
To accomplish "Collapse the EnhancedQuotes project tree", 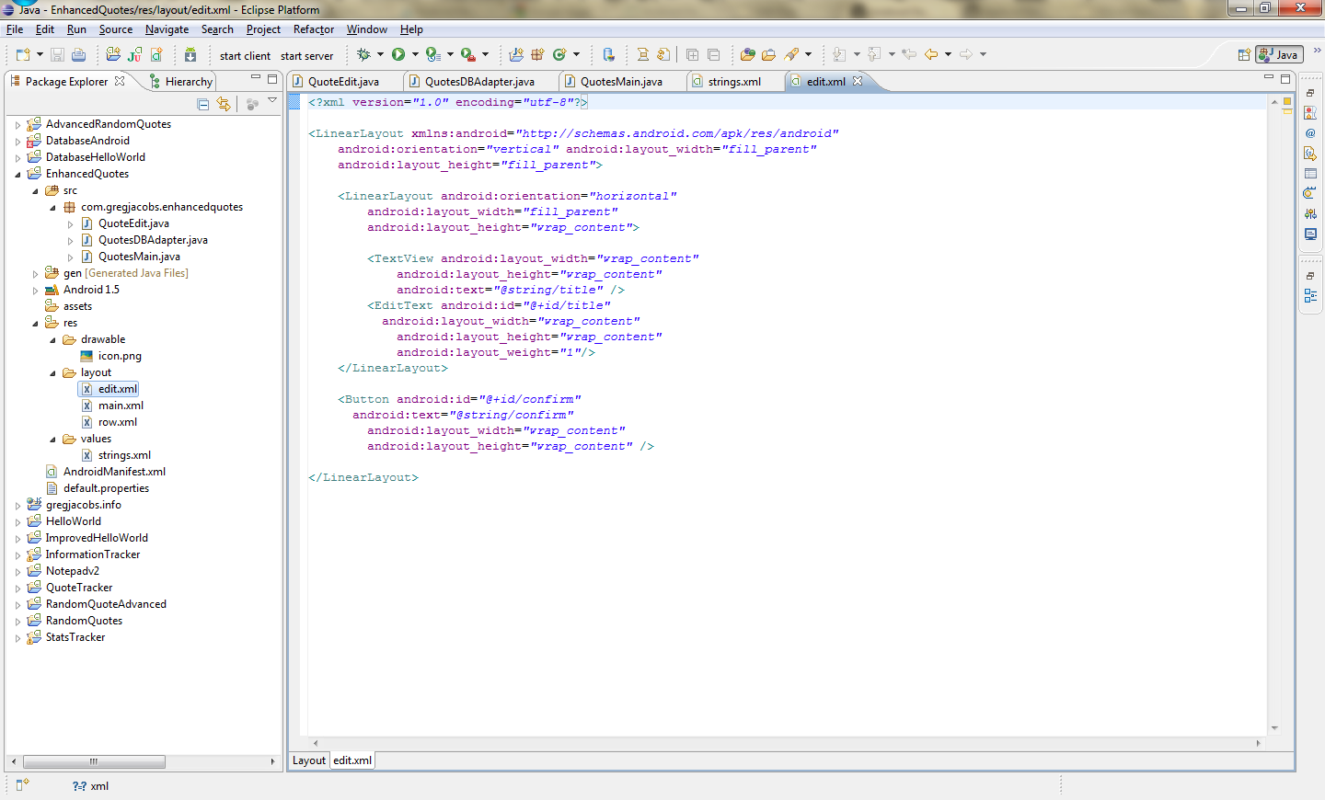I will point(17,174).
